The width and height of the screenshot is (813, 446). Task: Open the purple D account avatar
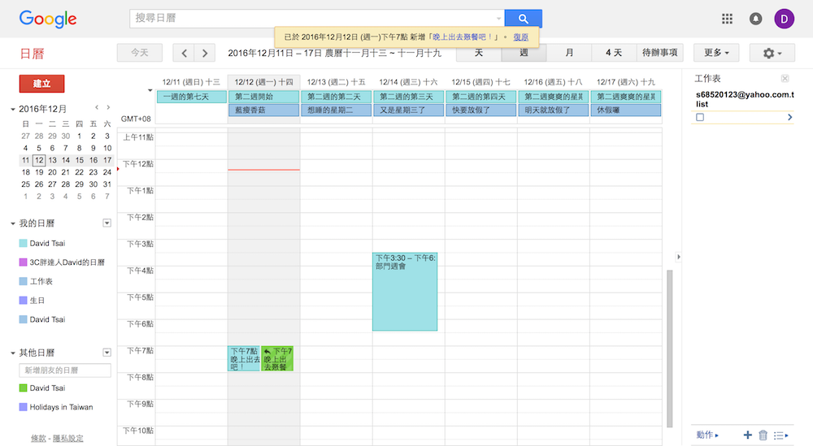[x=785, y=19]
